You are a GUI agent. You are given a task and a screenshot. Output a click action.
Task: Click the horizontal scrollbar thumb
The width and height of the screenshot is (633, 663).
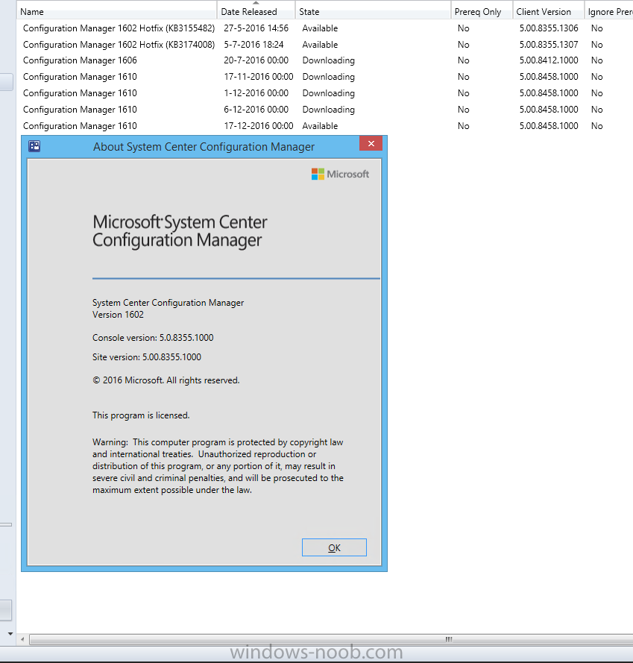click(x=332, y=639)
